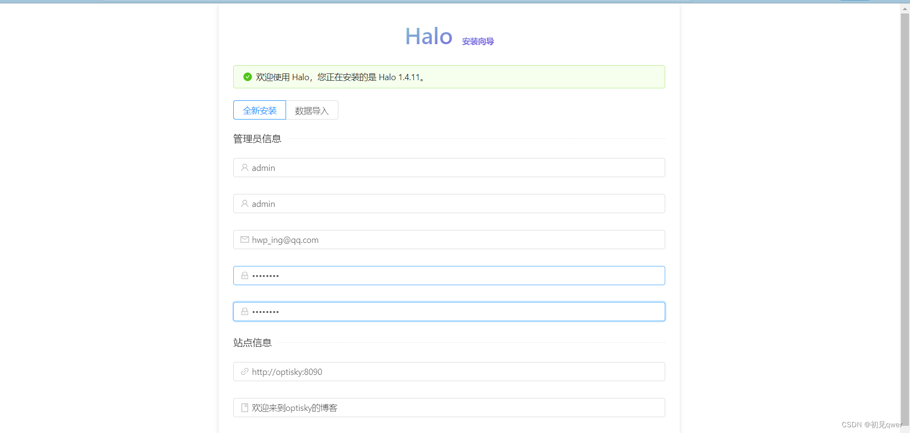Switch to the 数据导入 tab
910x433 pixels.
tap(312, 110)
